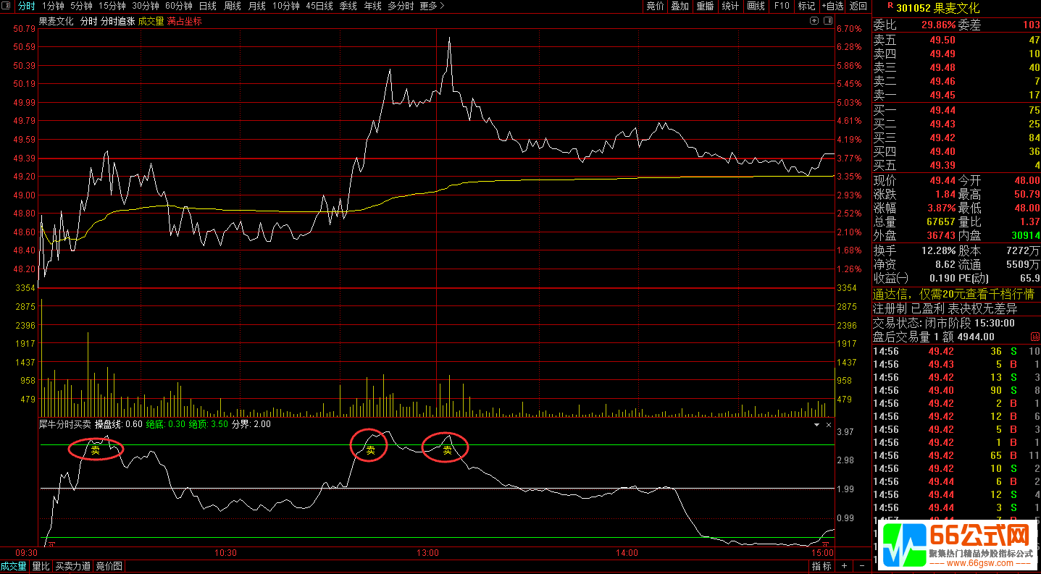Click the green 绝底 line color label
The width and height of the screenshot is (1041, 574).
(155, 424)
